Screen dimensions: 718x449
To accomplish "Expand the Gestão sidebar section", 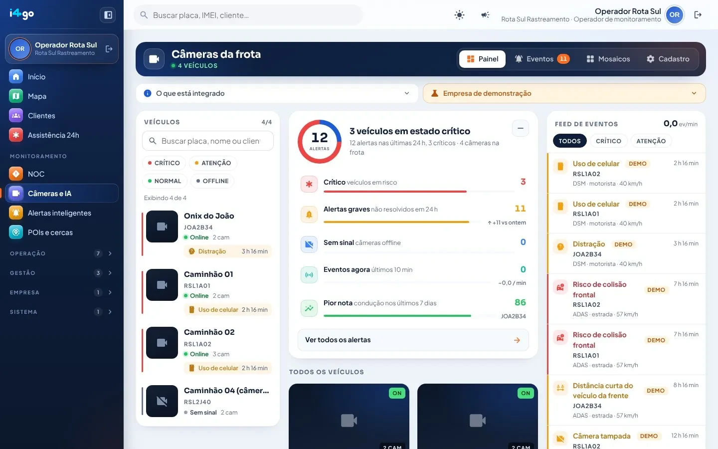I will click(62, 273).
